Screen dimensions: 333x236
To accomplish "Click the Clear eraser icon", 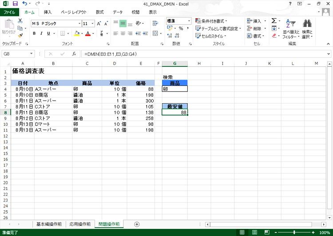I will tap(274, 36).
